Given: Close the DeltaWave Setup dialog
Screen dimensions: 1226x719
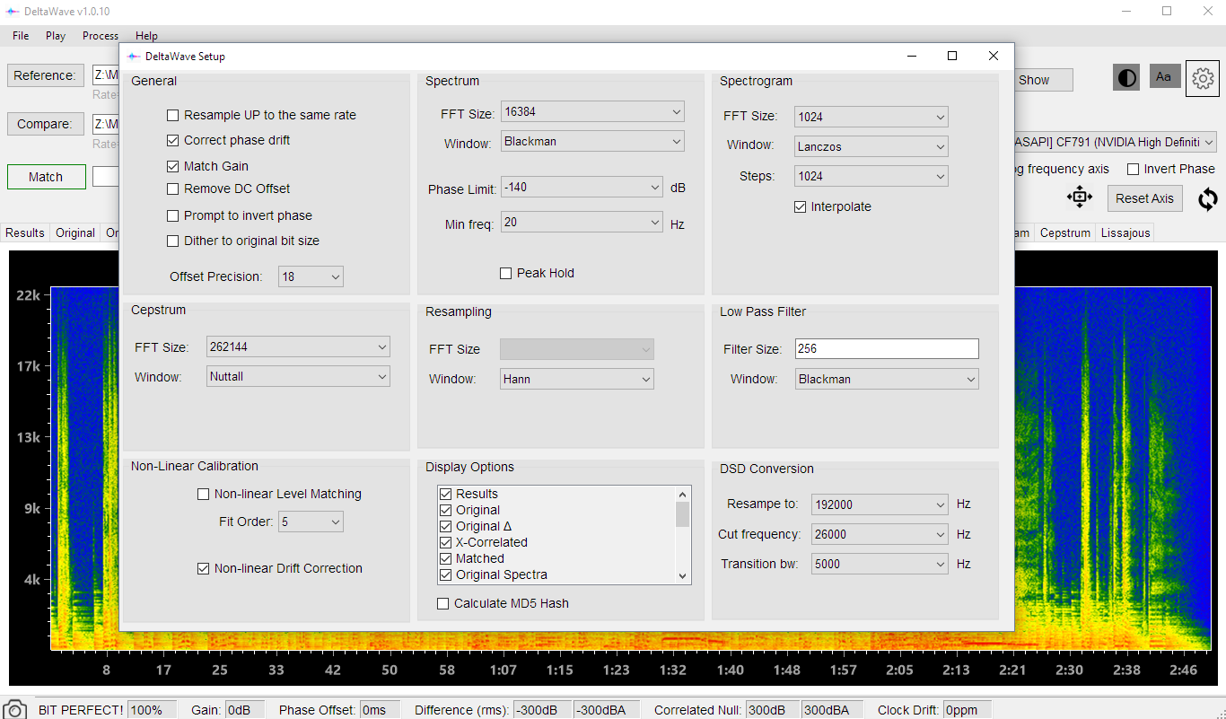Looking at the screenshot, I should pyautogui.click(x=993, y=56).
